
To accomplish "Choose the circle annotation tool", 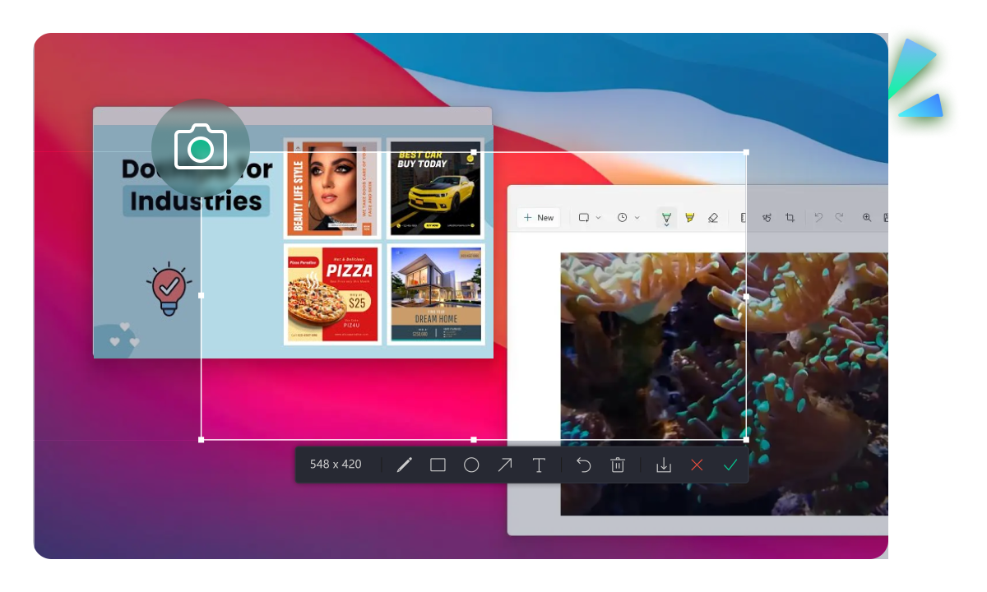I will 471,465.
